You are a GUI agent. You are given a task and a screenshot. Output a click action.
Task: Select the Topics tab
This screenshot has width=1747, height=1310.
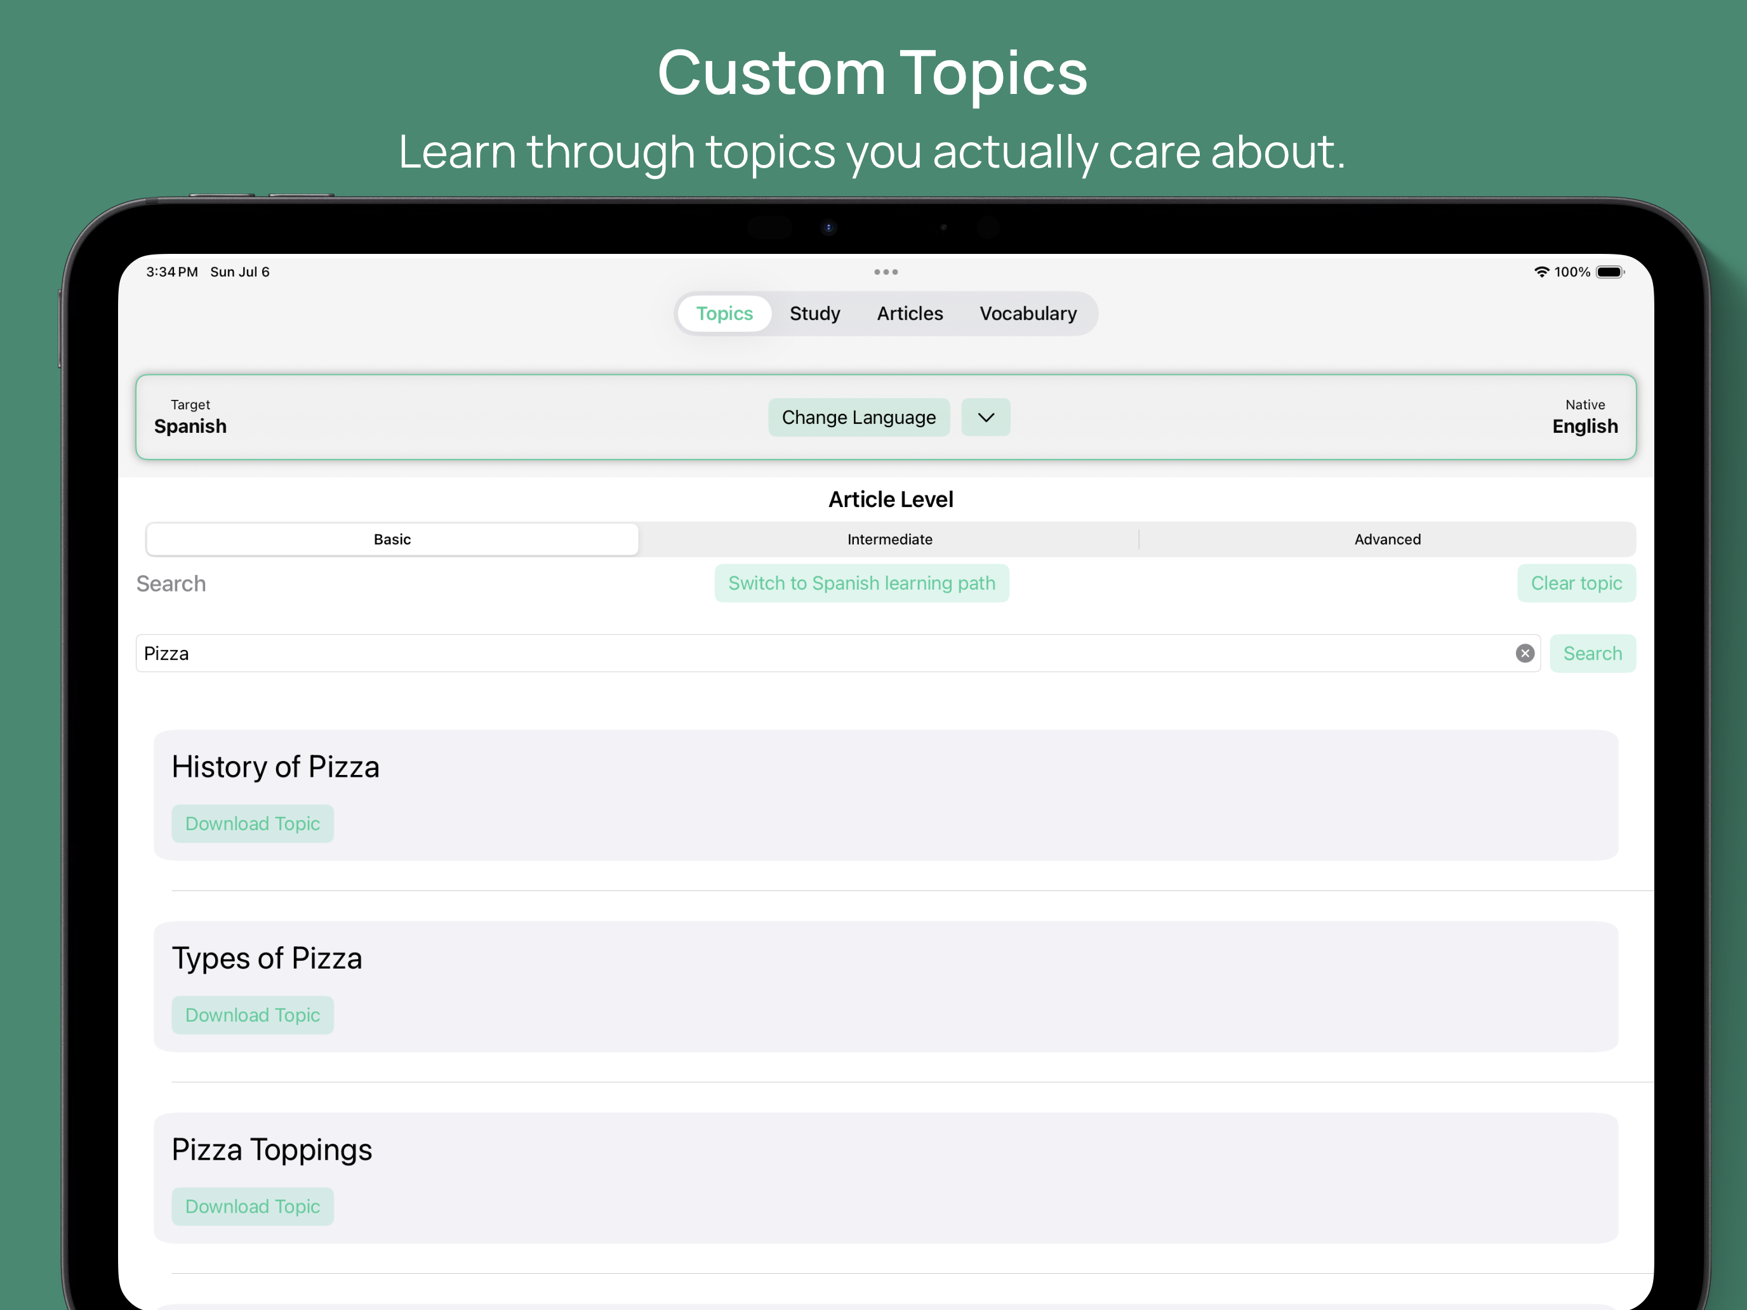click(724, 314)
